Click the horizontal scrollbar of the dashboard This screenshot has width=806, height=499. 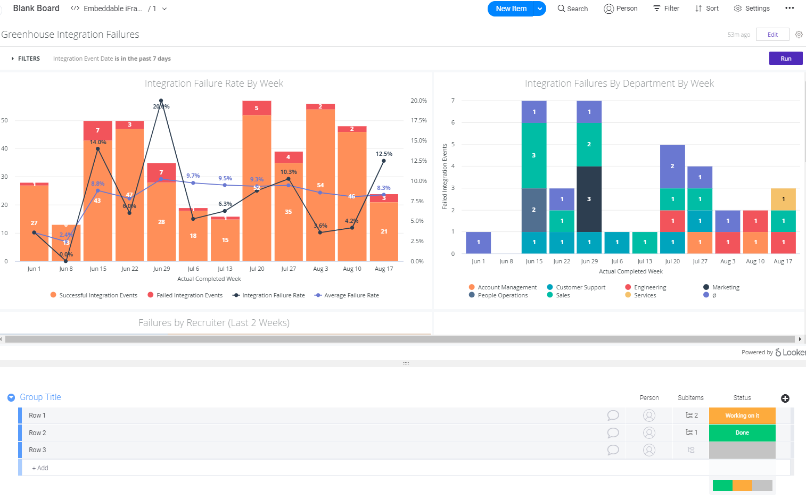[x=399, y=339]
